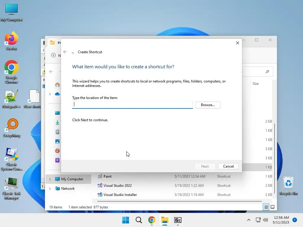Select Network in the navigation pane

pos(68,188)
